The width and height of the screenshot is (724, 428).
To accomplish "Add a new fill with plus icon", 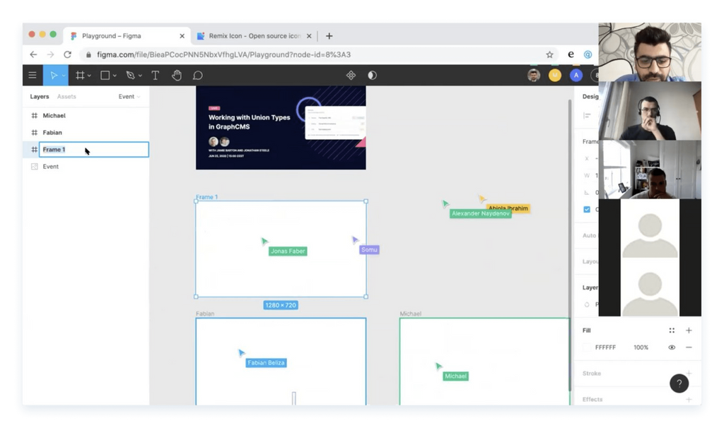I will (x=689, y=331).
